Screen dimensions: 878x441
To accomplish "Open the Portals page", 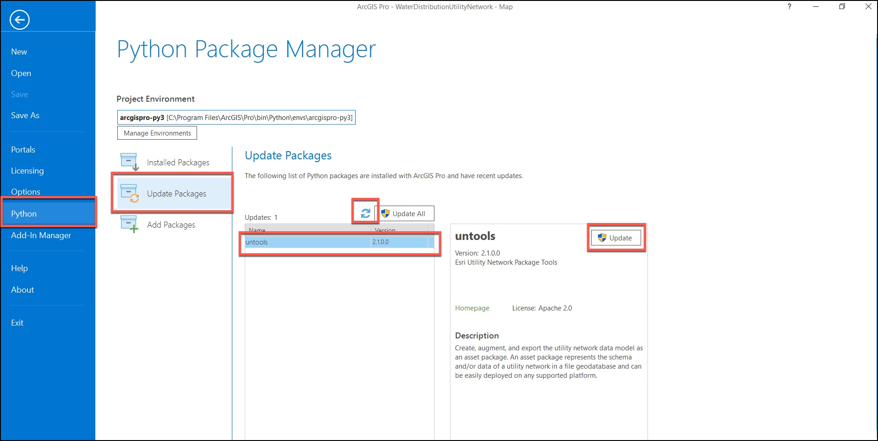I will click(23, 150).
